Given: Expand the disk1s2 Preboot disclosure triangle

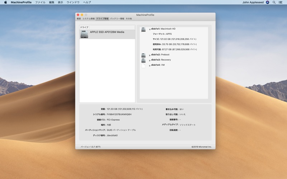Looking at the screenshot, I should pos(150,55).
